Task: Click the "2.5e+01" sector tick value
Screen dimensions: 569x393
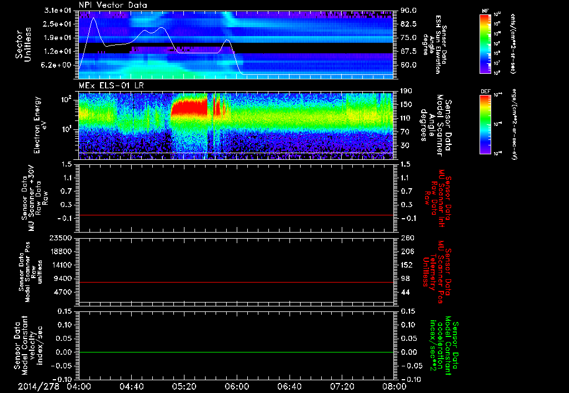Action: click(x=58, y=24)
